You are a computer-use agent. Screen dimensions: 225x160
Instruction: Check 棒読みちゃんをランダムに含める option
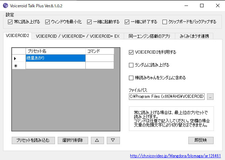[x=131, y=78]
